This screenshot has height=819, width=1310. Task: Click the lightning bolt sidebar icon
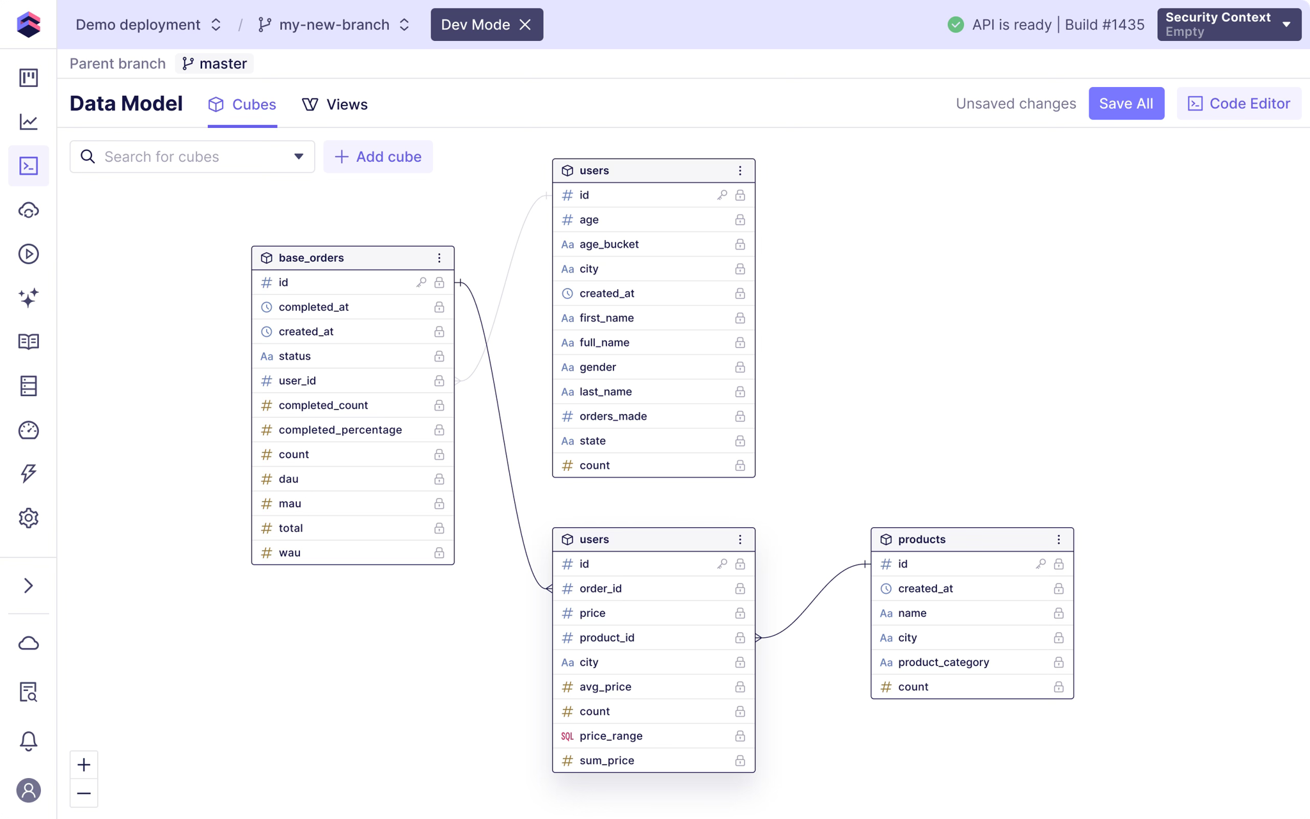click(x=28, y=473)
